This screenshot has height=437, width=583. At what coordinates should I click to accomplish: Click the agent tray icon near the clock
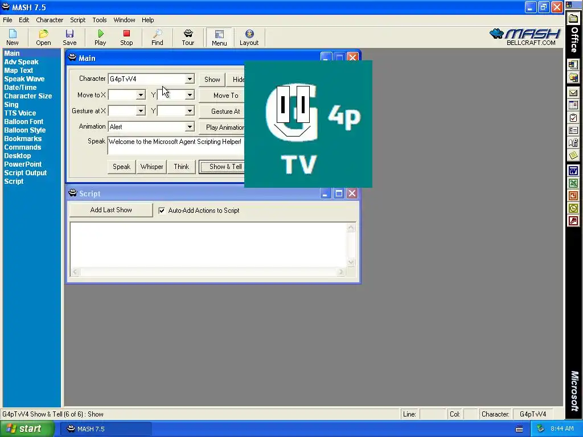[540, 429]
